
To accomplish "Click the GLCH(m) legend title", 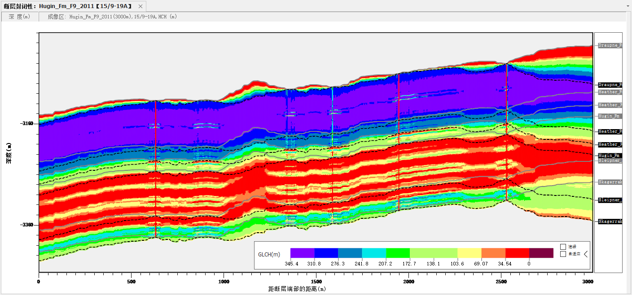I will click(269, 254).
